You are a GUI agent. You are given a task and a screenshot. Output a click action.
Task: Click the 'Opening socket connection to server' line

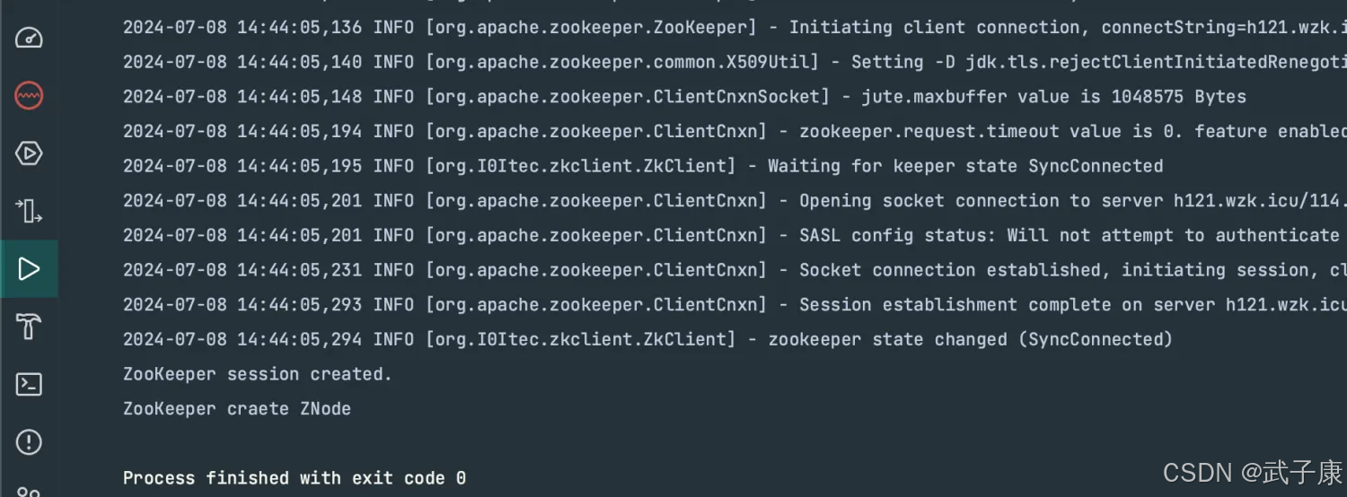[735, 201]
